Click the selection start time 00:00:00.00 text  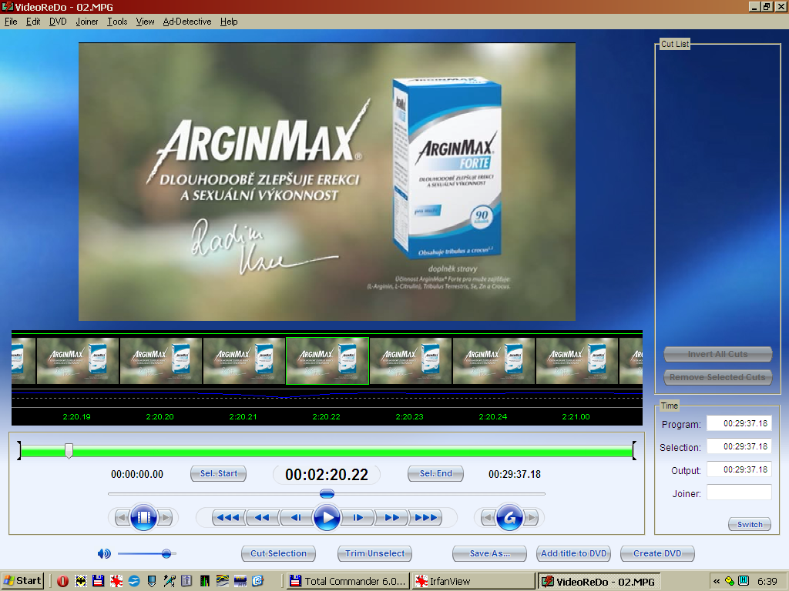pyautogui.click(x=137, y=474)
